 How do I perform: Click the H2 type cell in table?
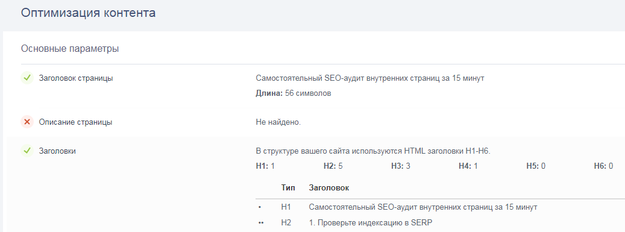(x=286, y=222)
